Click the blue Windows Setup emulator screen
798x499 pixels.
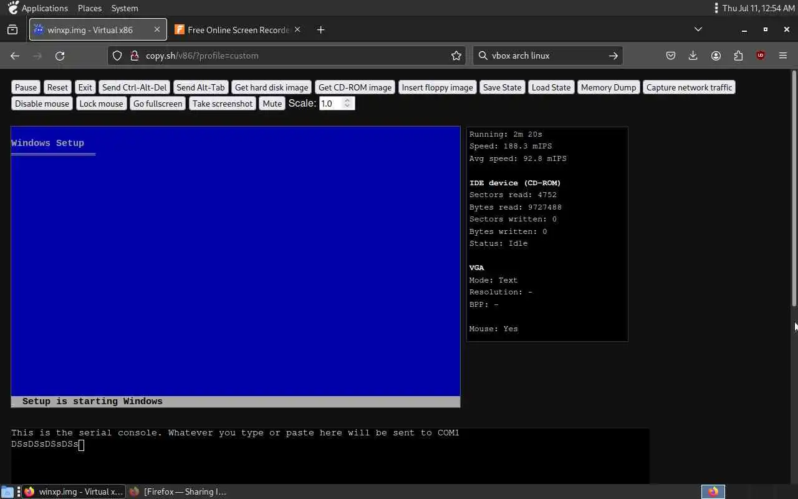coord(236,267)
